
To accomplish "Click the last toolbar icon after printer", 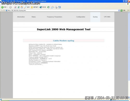I will click(60, 7).
